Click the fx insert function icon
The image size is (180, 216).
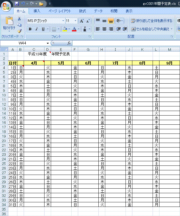(x=69, y=43)
